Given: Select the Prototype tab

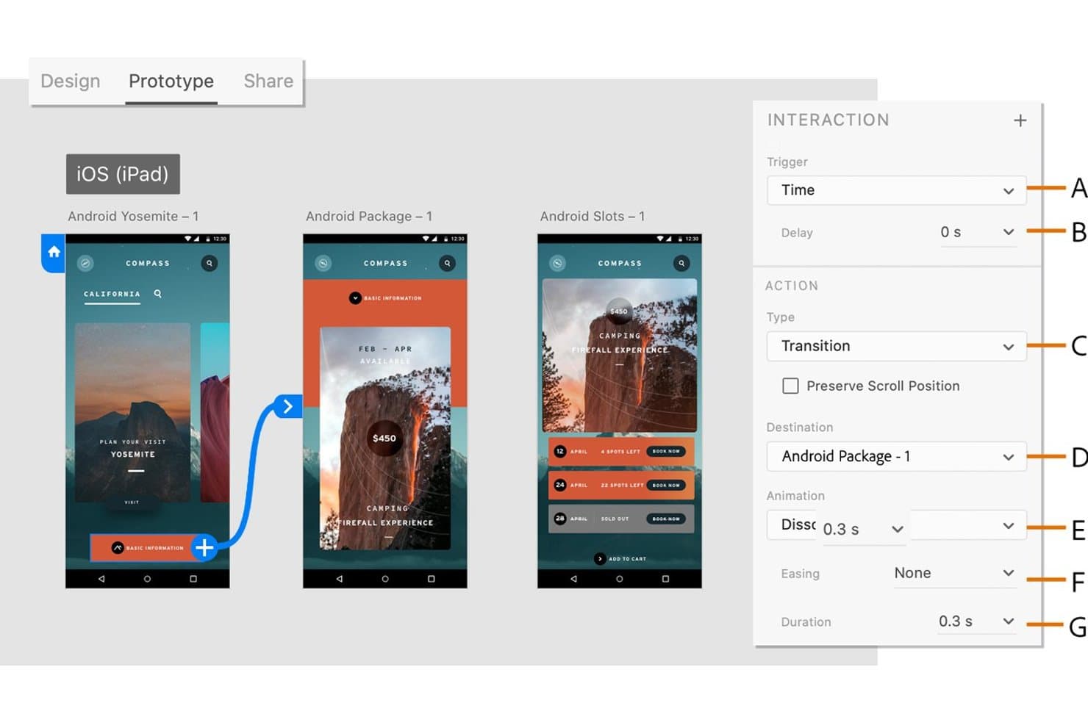Looking at the screenshot, I should (x=171, y=81).
